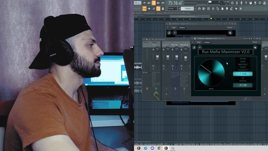Viewport: 268px width, 151px height.
Task: Click the save floppy disk icon
Action: click(250, 3)
